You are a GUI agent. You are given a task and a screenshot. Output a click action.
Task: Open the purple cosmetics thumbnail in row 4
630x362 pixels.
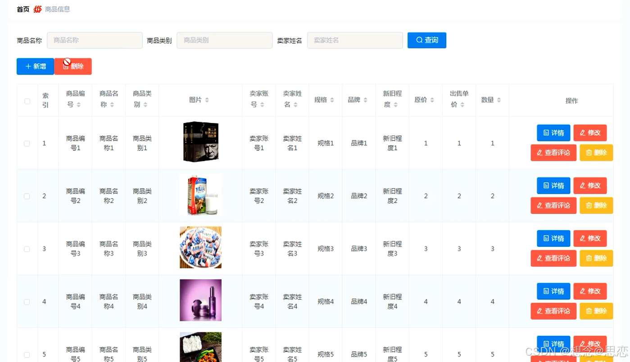[x=201, y=300]
